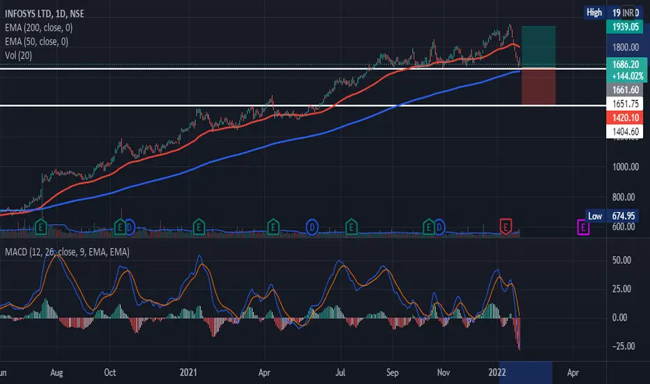Image resolution: width=650 pixels, height=384 pixels.
Task: Click the Low 674.95 label
Action: pos(612,216)
